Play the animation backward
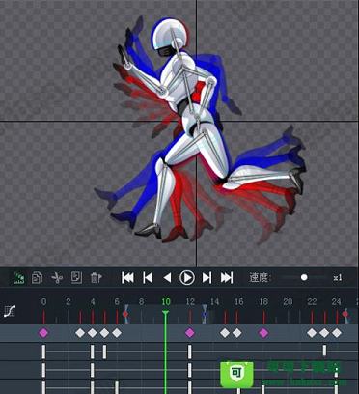Screen dimensions: 359x394 point(167,277)
